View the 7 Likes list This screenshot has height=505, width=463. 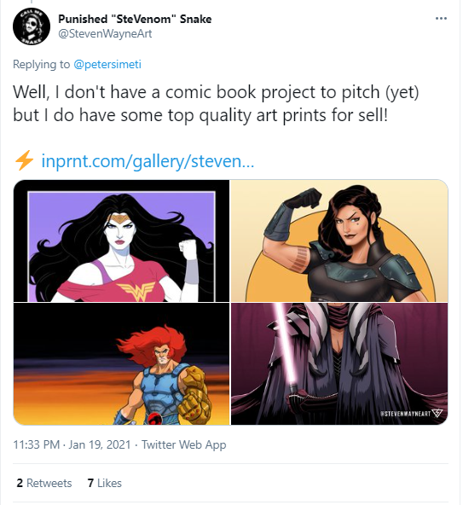pyautogui.click(x=105, y=483)
